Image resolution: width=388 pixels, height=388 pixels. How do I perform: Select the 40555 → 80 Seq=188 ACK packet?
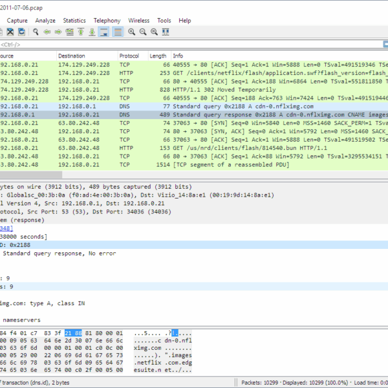(x=194, y=98)
